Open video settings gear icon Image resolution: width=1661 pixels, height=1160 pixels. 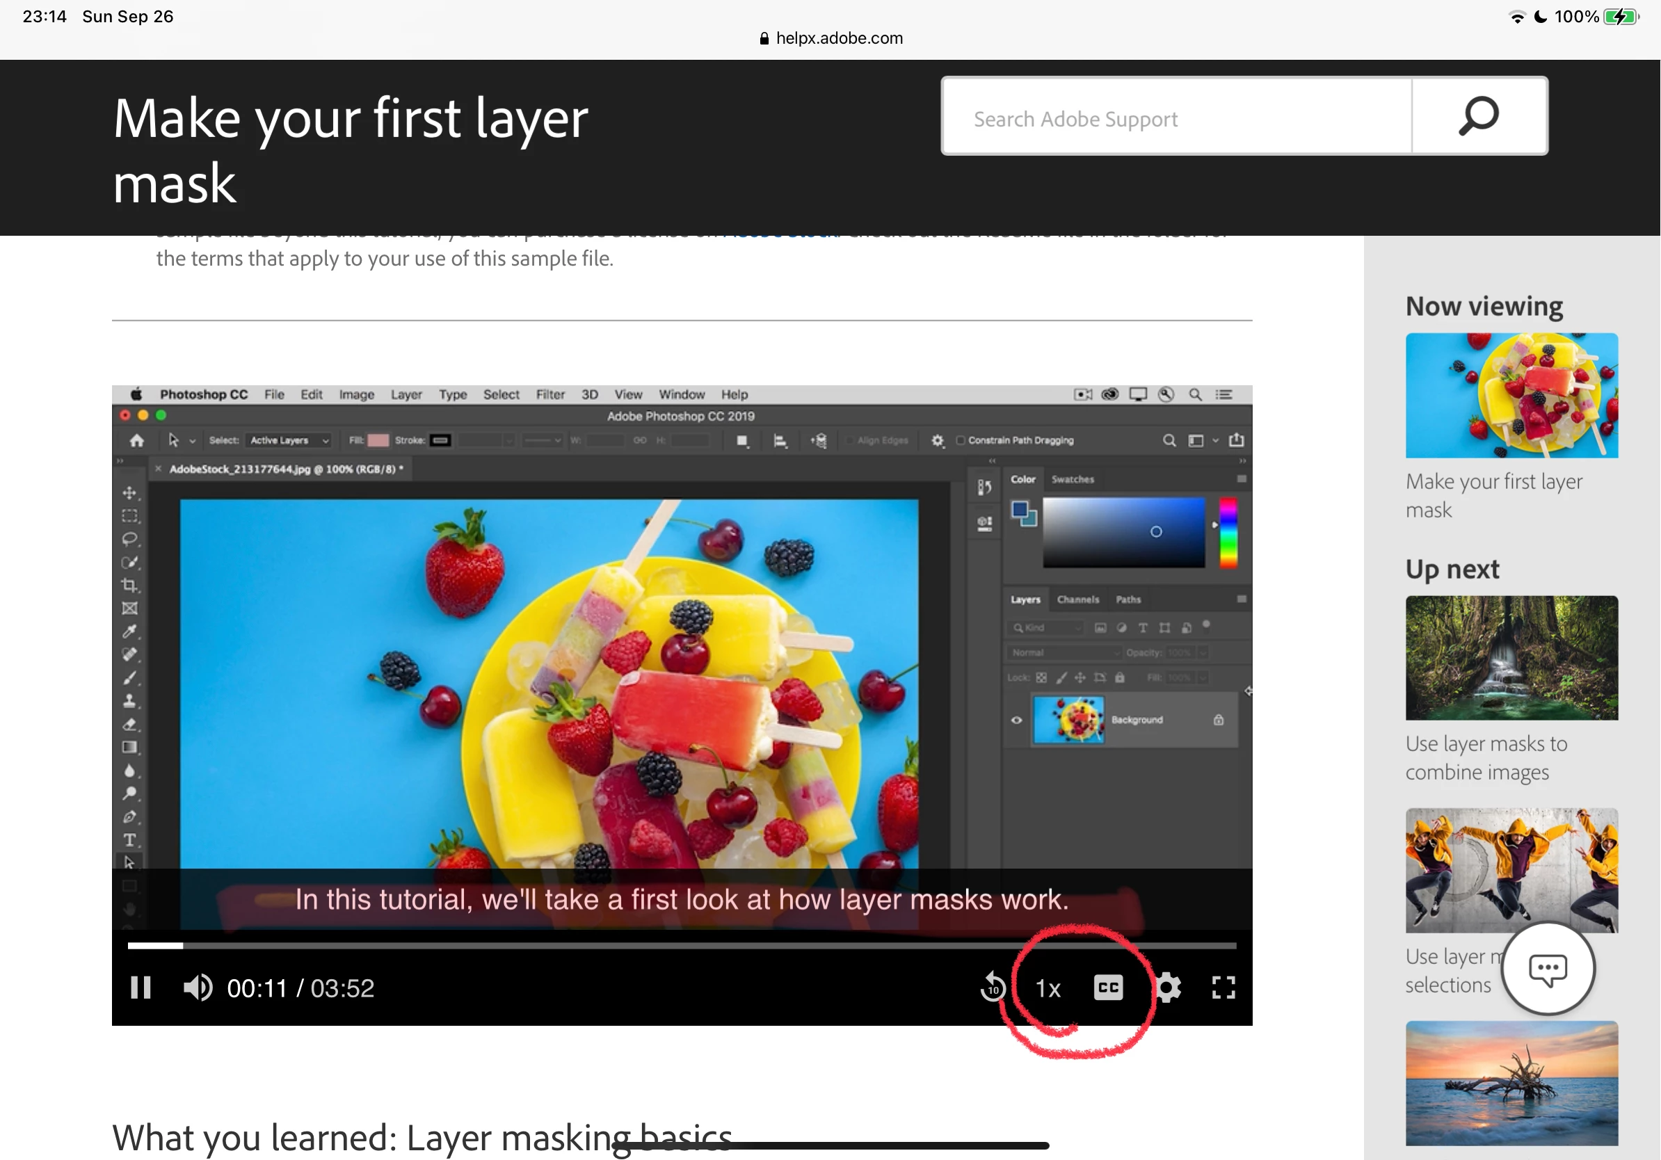click(x=1168, y=988)
